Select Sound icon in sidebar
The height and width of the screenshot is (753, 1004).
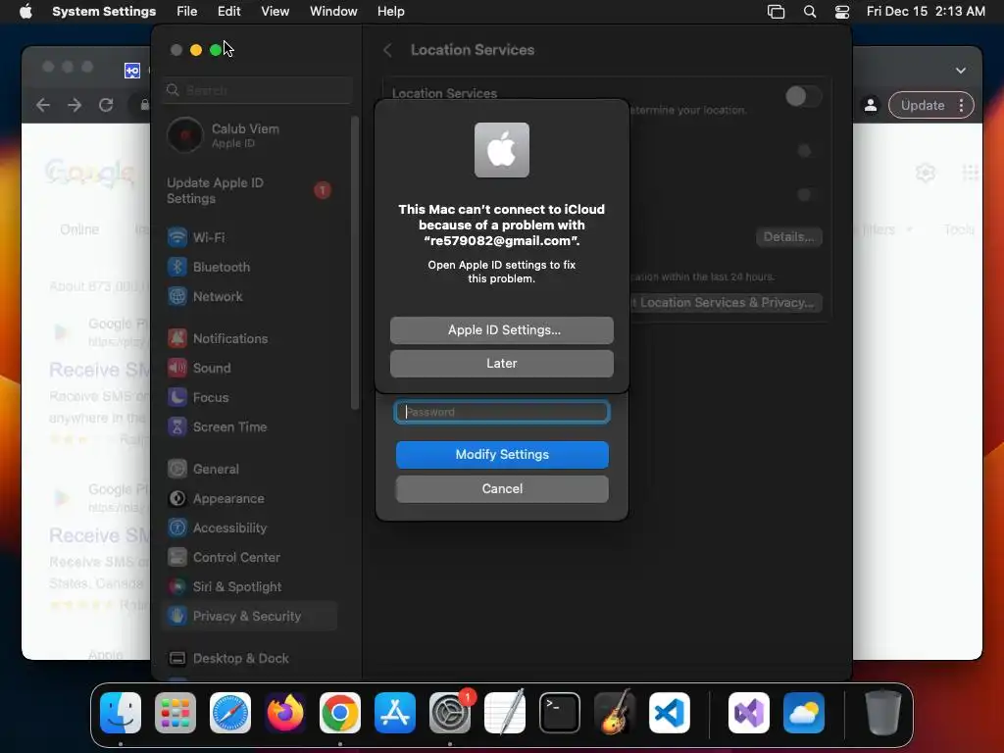(176, 368)
